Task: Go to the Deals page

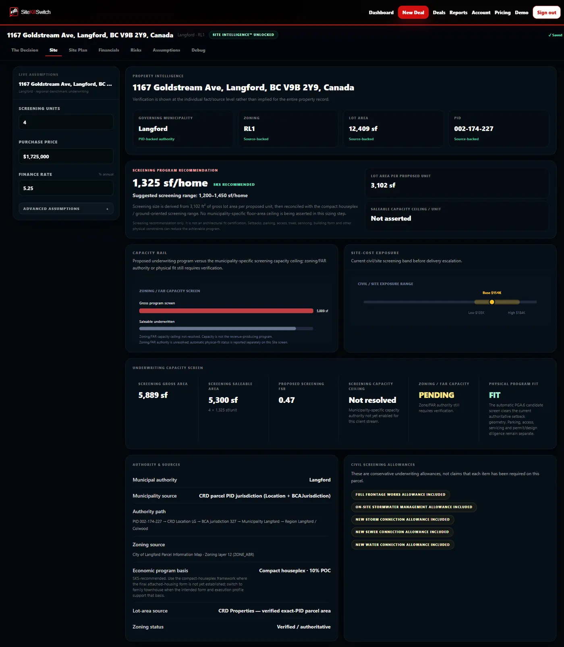Action: tap(439, 12)
